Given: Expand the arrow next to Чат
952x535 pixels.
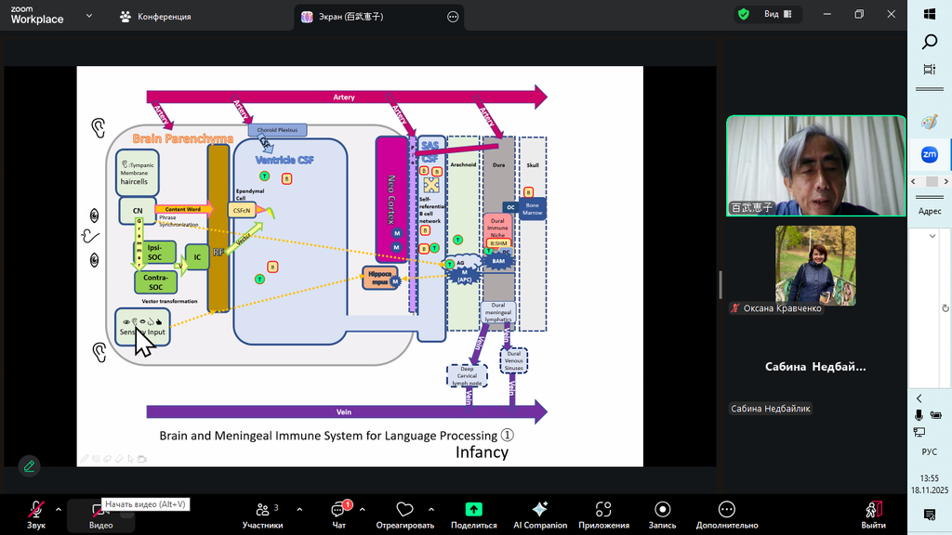Looking at the screenshot, I should pyautogui.click(x=362, y=509).
